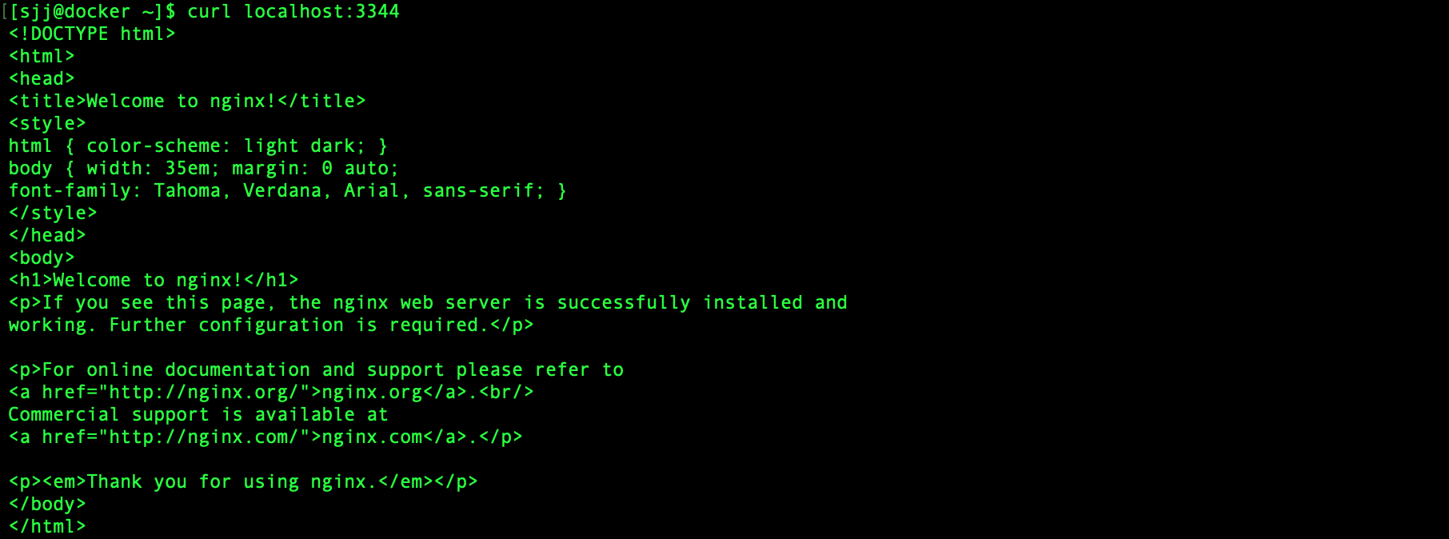Click the h1 Welcome to nginx! line
The image size is (1449, 539).
click(x=153, y=280)
